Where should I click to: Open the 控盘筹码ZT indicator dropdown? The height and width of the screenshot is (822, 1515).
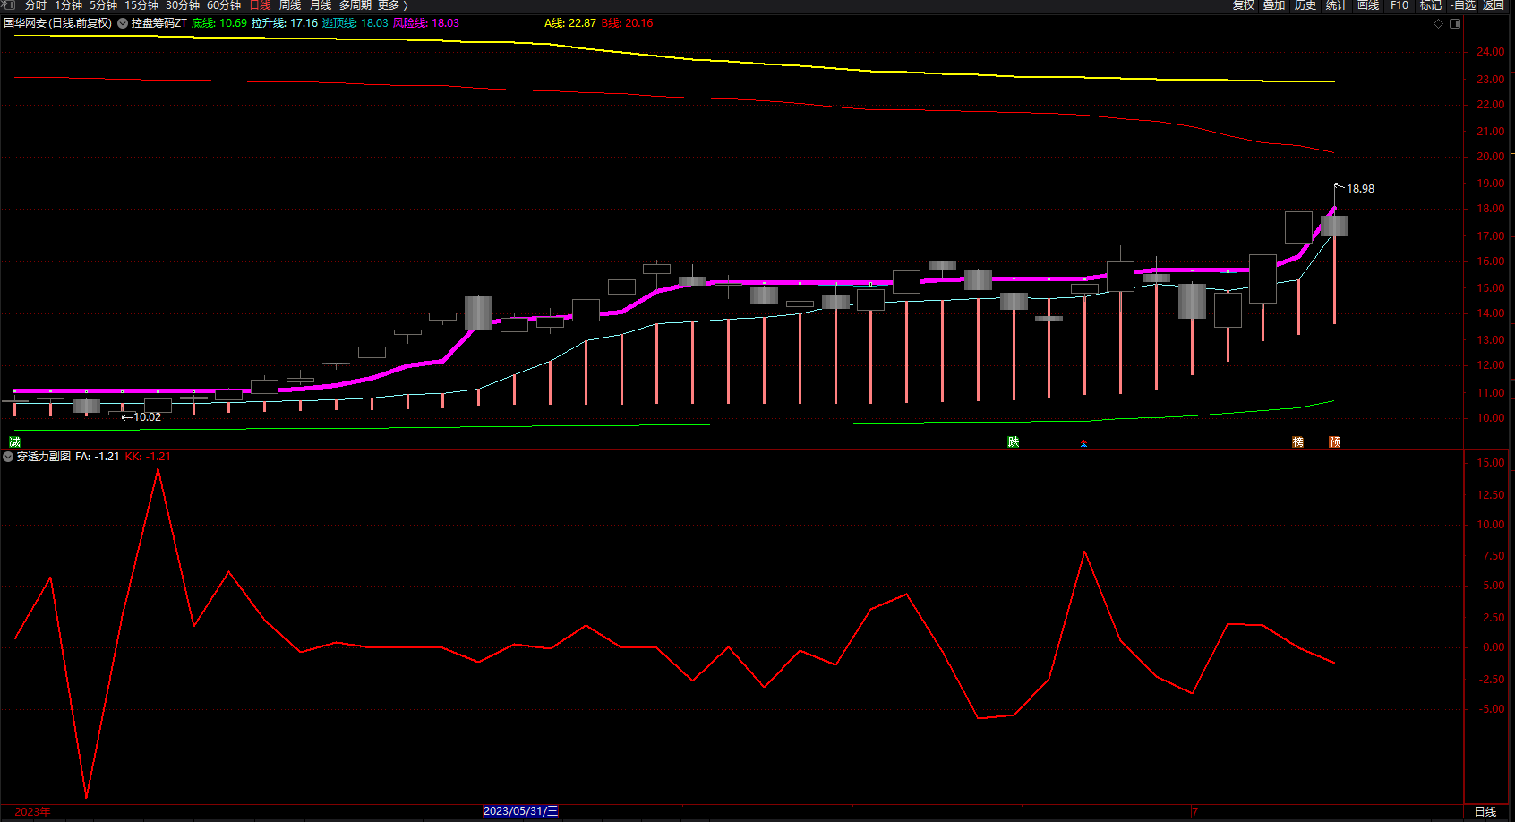click(123, 23)
